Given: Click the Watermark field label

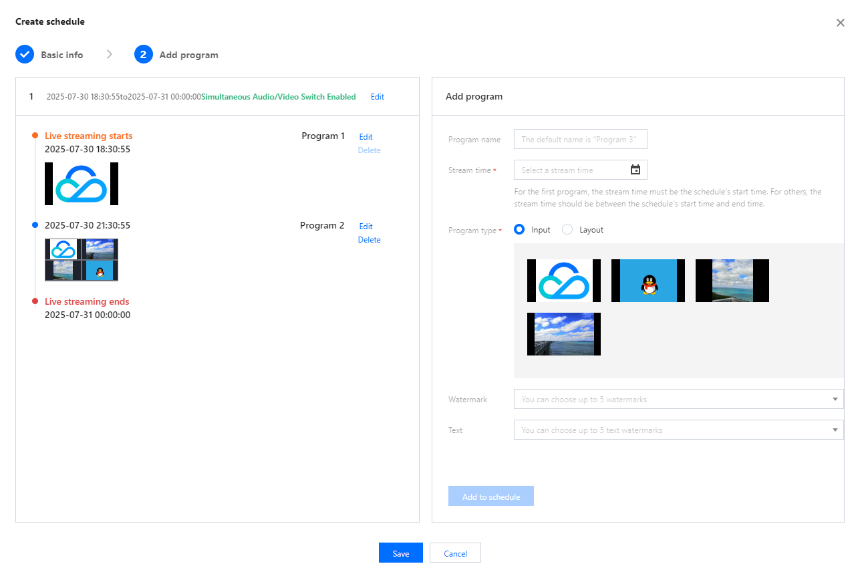Looking at the screenshot, I should click(x=468, y=399).
